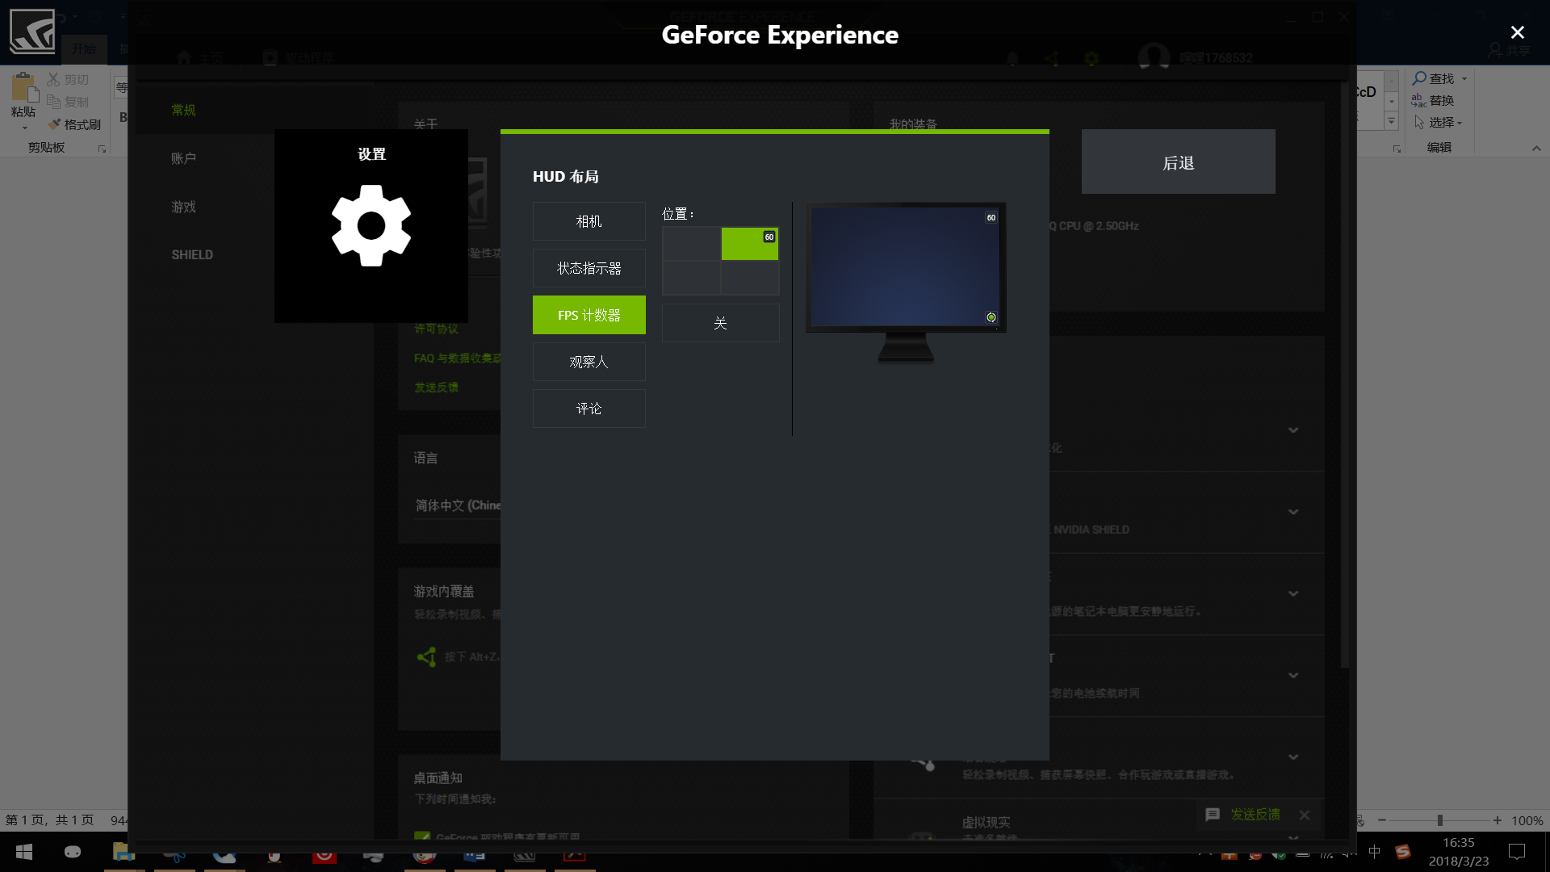Open the 查找 dropdown arrow in Word
Image resolution: width=1550 pixels, height=872 pixels.
pos(1464,78)
